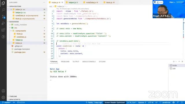Open the GitLens panel tab
Image resolution: width=185 pixels, height=104 pixels.
tap(102, 62)
